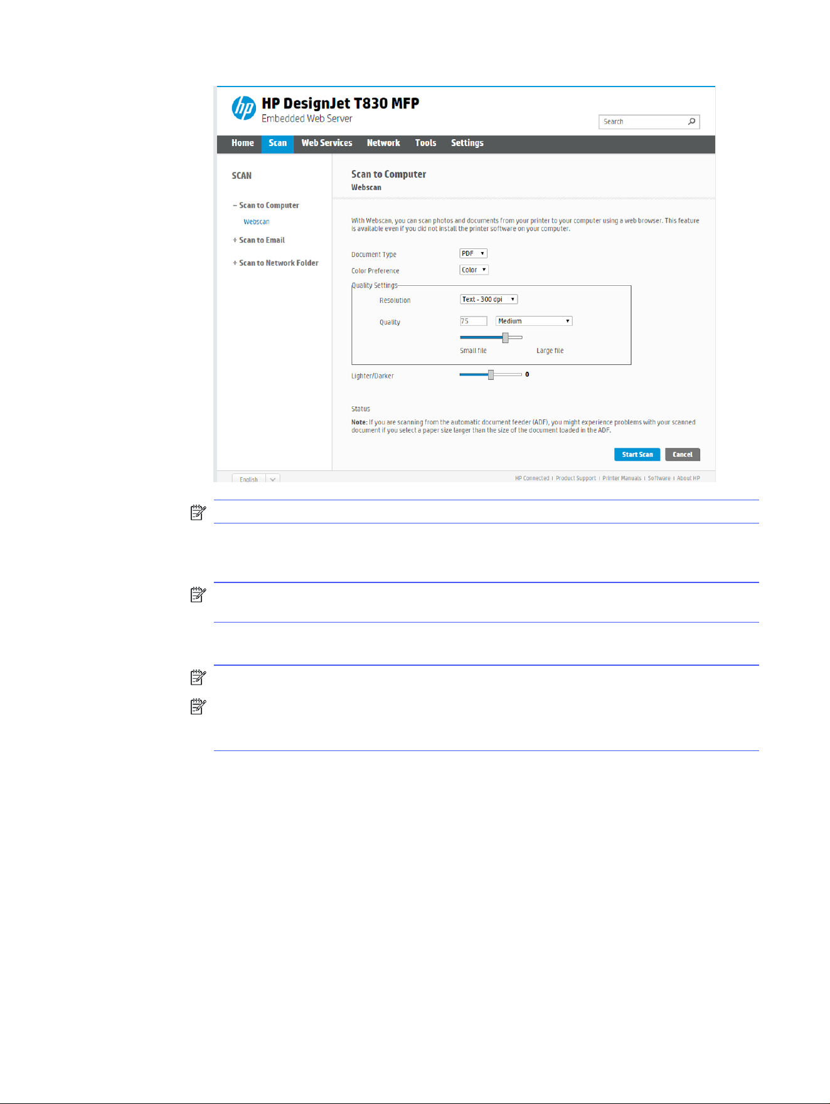Open the Software footer link

[x=659, y=478]
